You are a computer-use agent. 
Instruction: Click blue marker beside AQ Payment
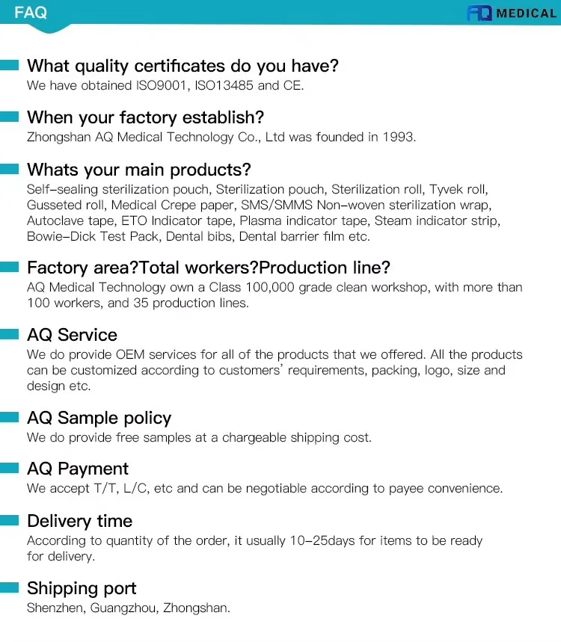pos(9,469)
